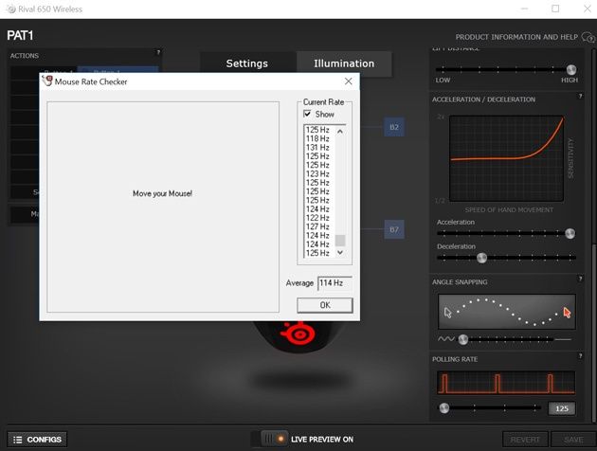Screen dimensions: 597x451
Task: Click the polling rate waveform graph
Action: coord(506,383)
